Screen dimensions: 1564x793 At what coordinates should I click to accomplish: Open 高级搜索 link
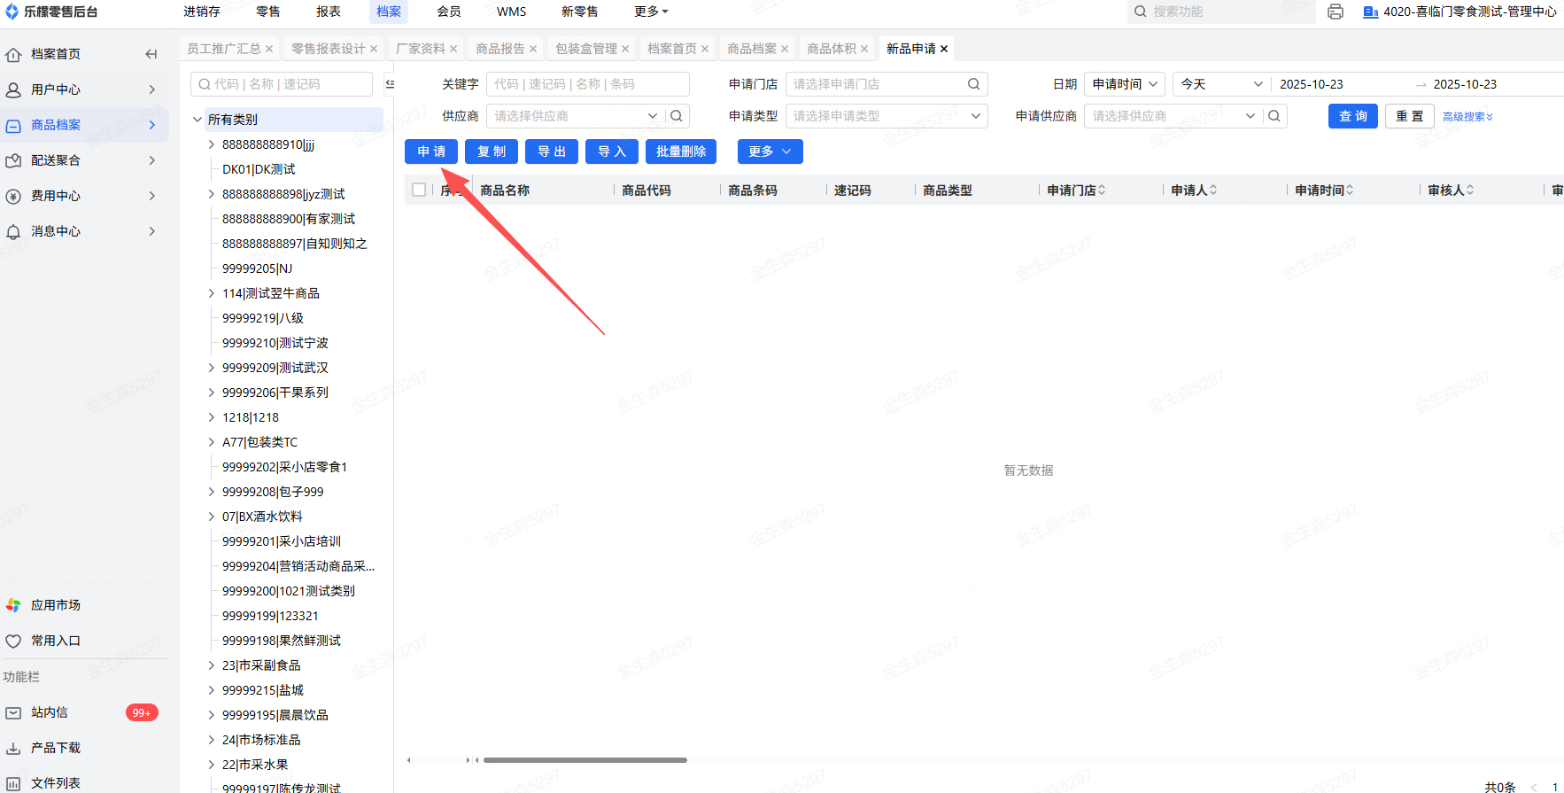[x=1467, y=117]
